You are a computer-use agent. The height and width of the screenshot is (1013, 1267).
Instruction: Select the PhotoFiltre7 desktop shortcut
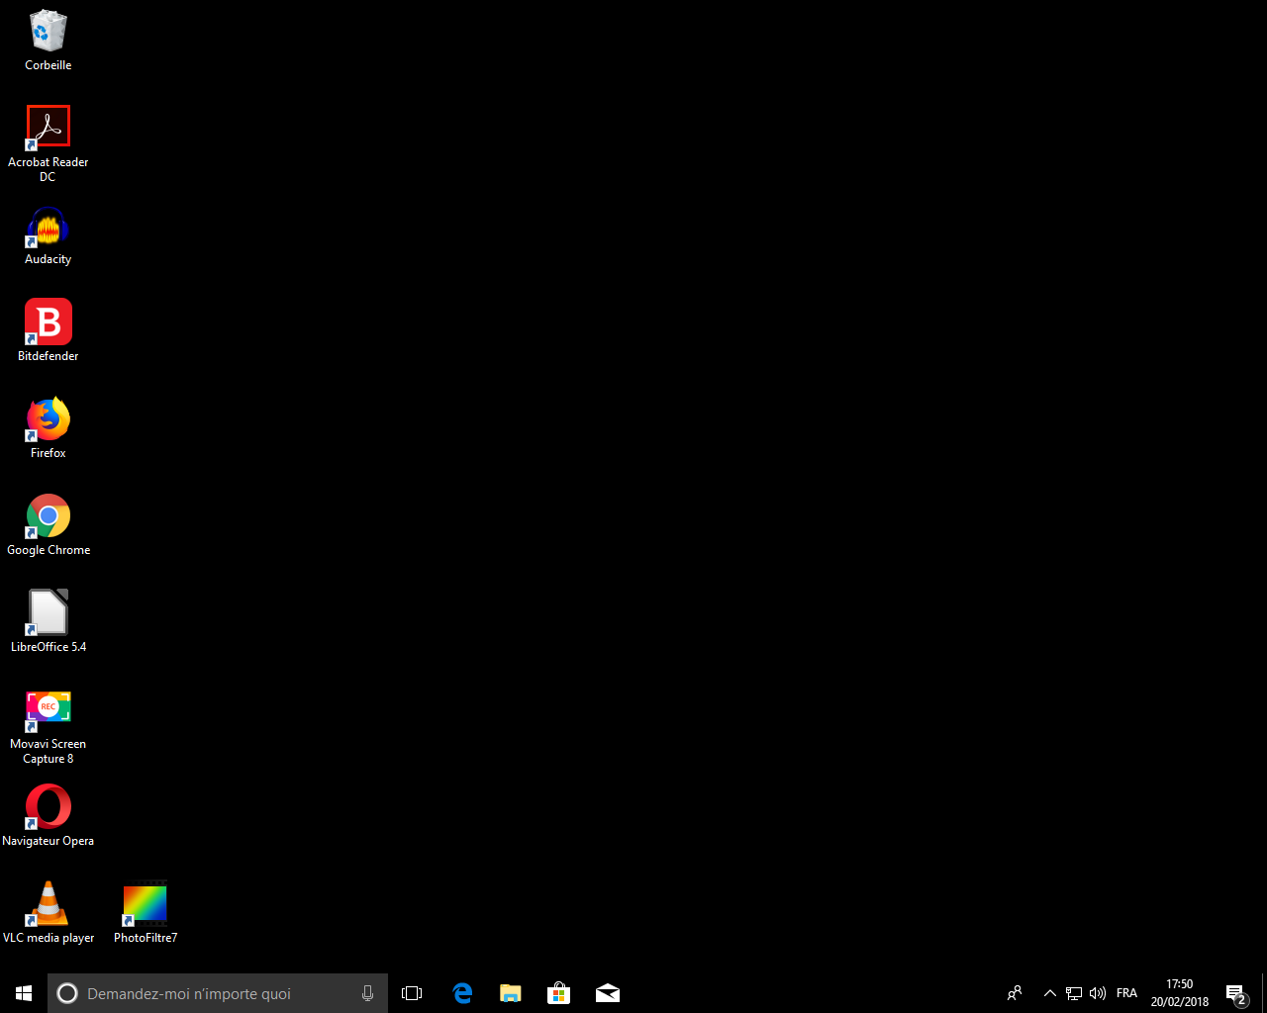pyautogui.click(x=146, y=912)
